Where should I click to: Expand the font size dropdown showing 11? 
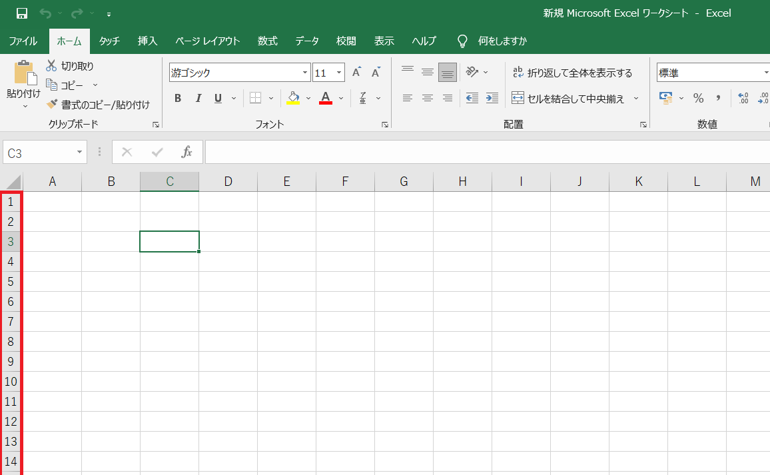pos(340,73)
